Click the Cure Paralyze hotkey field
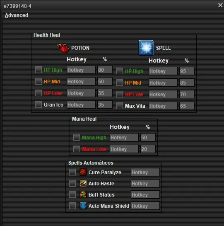 click(145, 172)
